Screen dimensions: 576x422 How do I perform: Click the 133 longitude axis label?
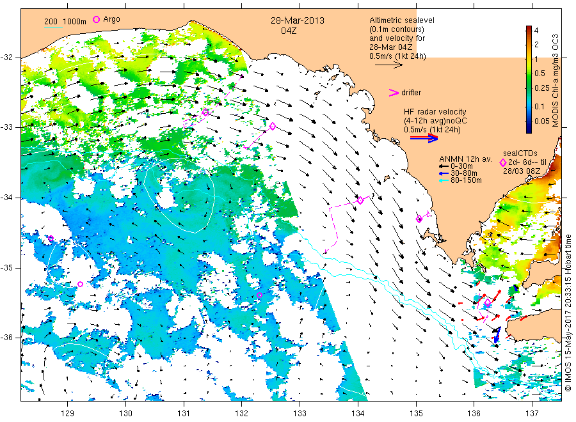tap(300, 413)
